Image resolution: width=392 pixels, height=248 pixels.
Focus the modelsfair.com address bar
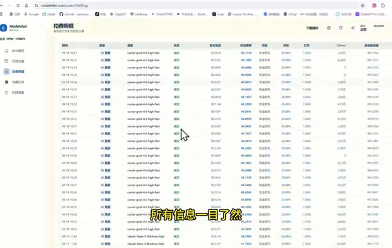point(197,6)
